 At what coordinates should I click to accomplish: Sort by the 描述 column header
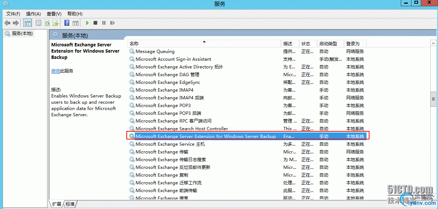290,44
